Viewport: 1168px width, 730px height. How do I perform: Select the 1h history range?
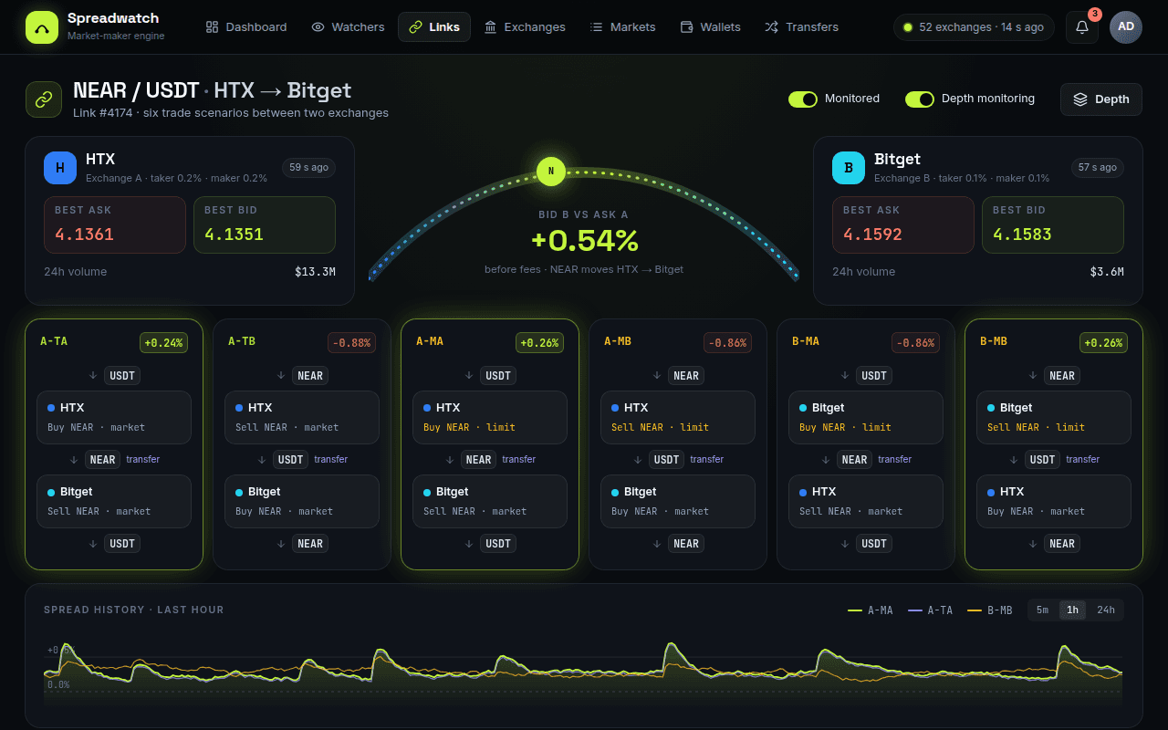(1073, 610)
